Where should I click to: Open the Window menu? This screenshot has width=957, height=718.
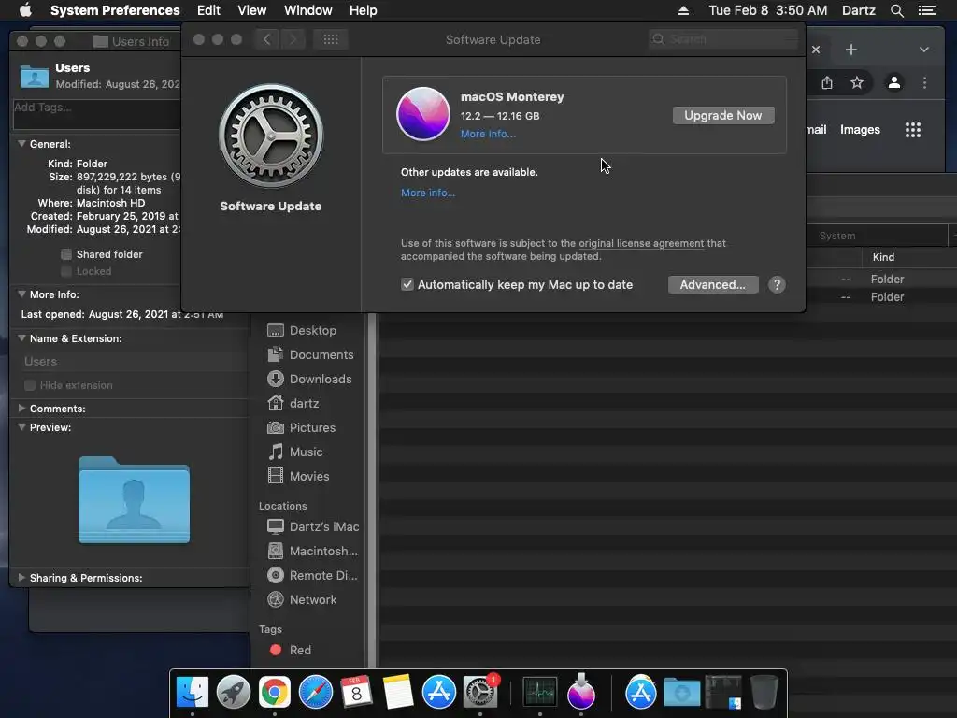coord(308,10)
